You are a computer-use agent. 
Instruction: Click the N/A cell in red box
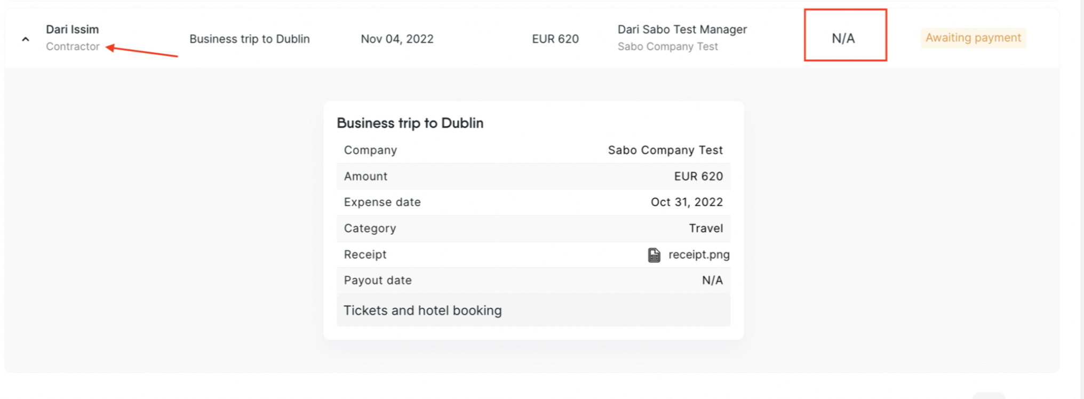[843, 38]
